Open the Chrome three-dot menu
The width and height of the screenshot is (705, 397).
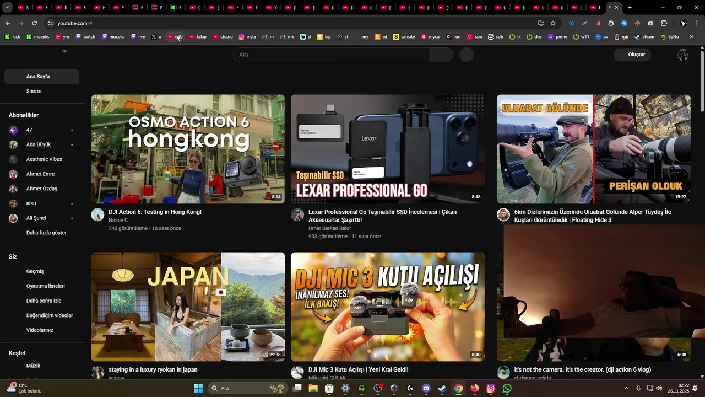tap(697, 23)
